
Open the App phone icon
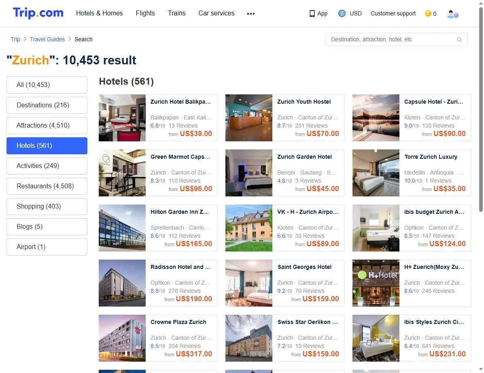tap(312, 14)
